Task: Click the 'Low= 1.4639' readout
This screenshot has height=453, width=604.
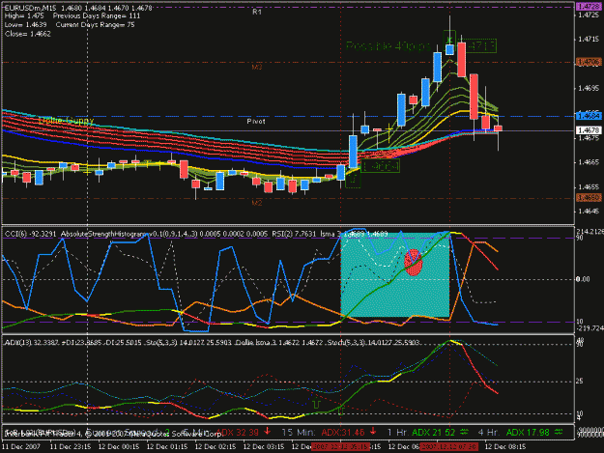Action: coord(26,25)
